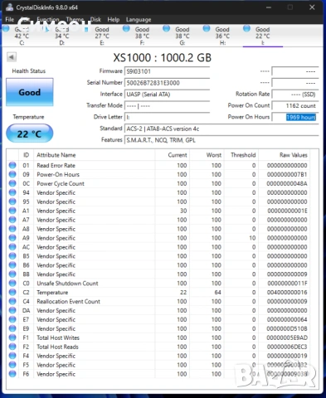326x398 pixels.
Task: Click the status icon for ID E7
Action: 12,319
